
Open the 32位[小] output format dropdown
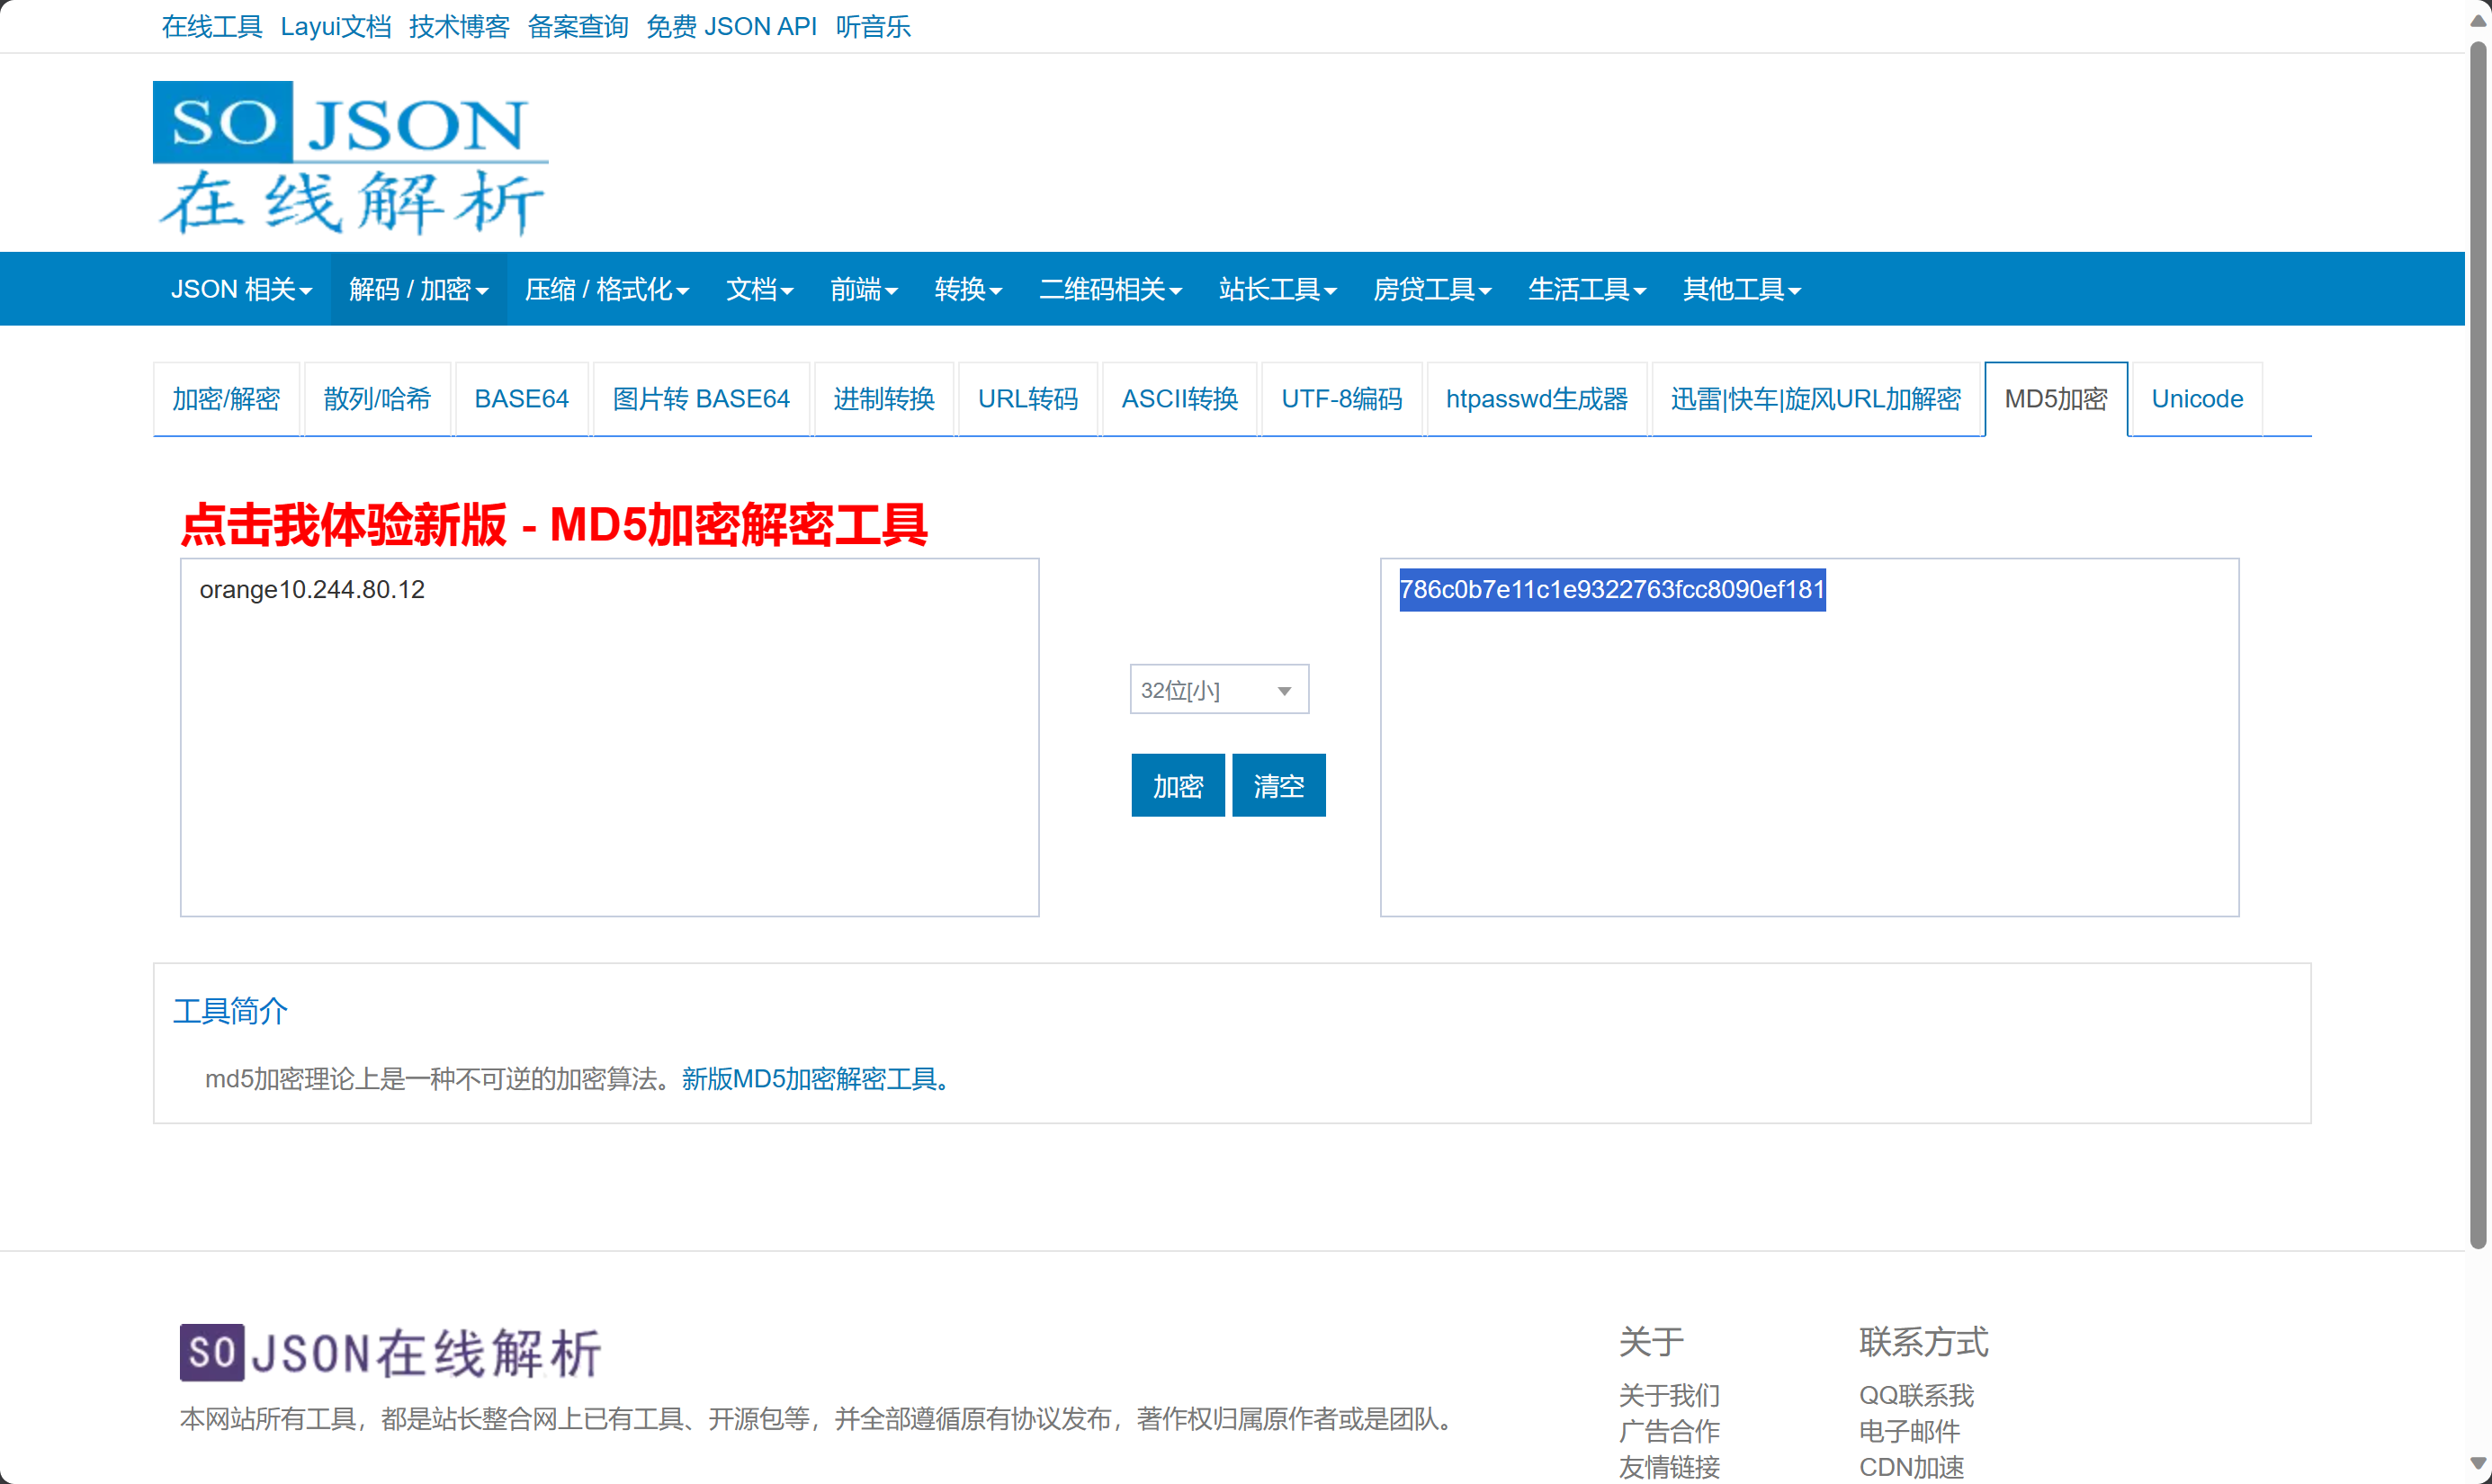pyautogui.click(x=1218, y=690)
